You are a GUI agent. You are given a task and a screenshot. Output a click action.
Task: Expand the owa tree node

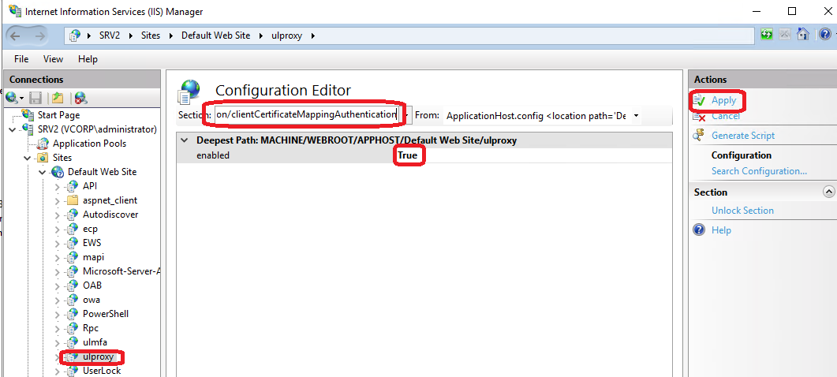coord(57,300)
